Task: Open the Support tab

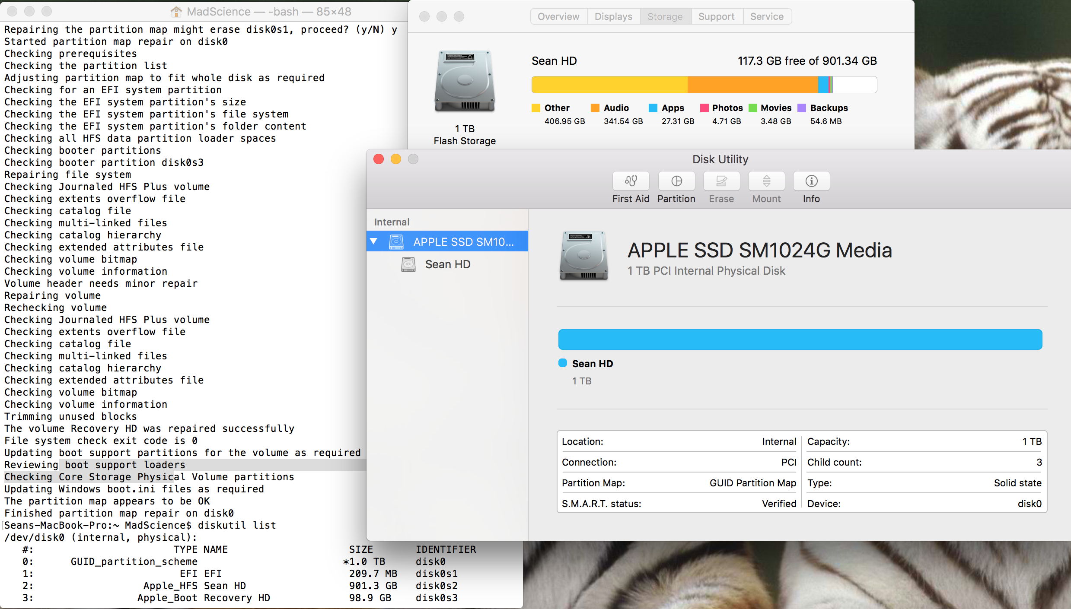Action: [716, 16]
